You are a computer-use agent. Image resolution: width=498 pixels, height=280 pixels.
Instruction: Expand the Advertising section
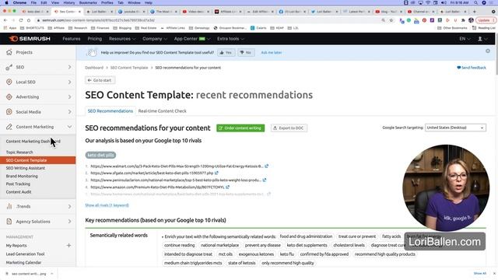69,96
